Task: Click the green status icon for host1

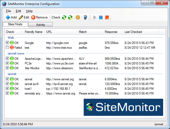Action: pyautogui.click(x=12, y=88)
